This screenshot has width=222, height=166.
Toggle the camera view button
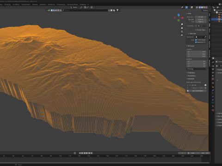point(182,31)
